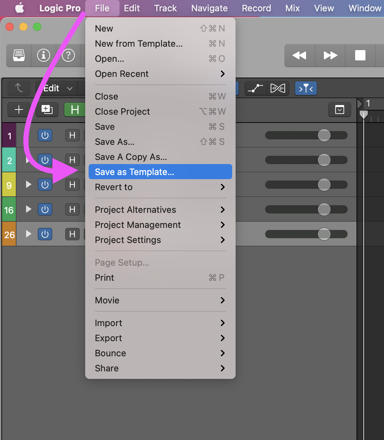
Task: Toggle power button on track 1
Action: click(x=45, y=135)
